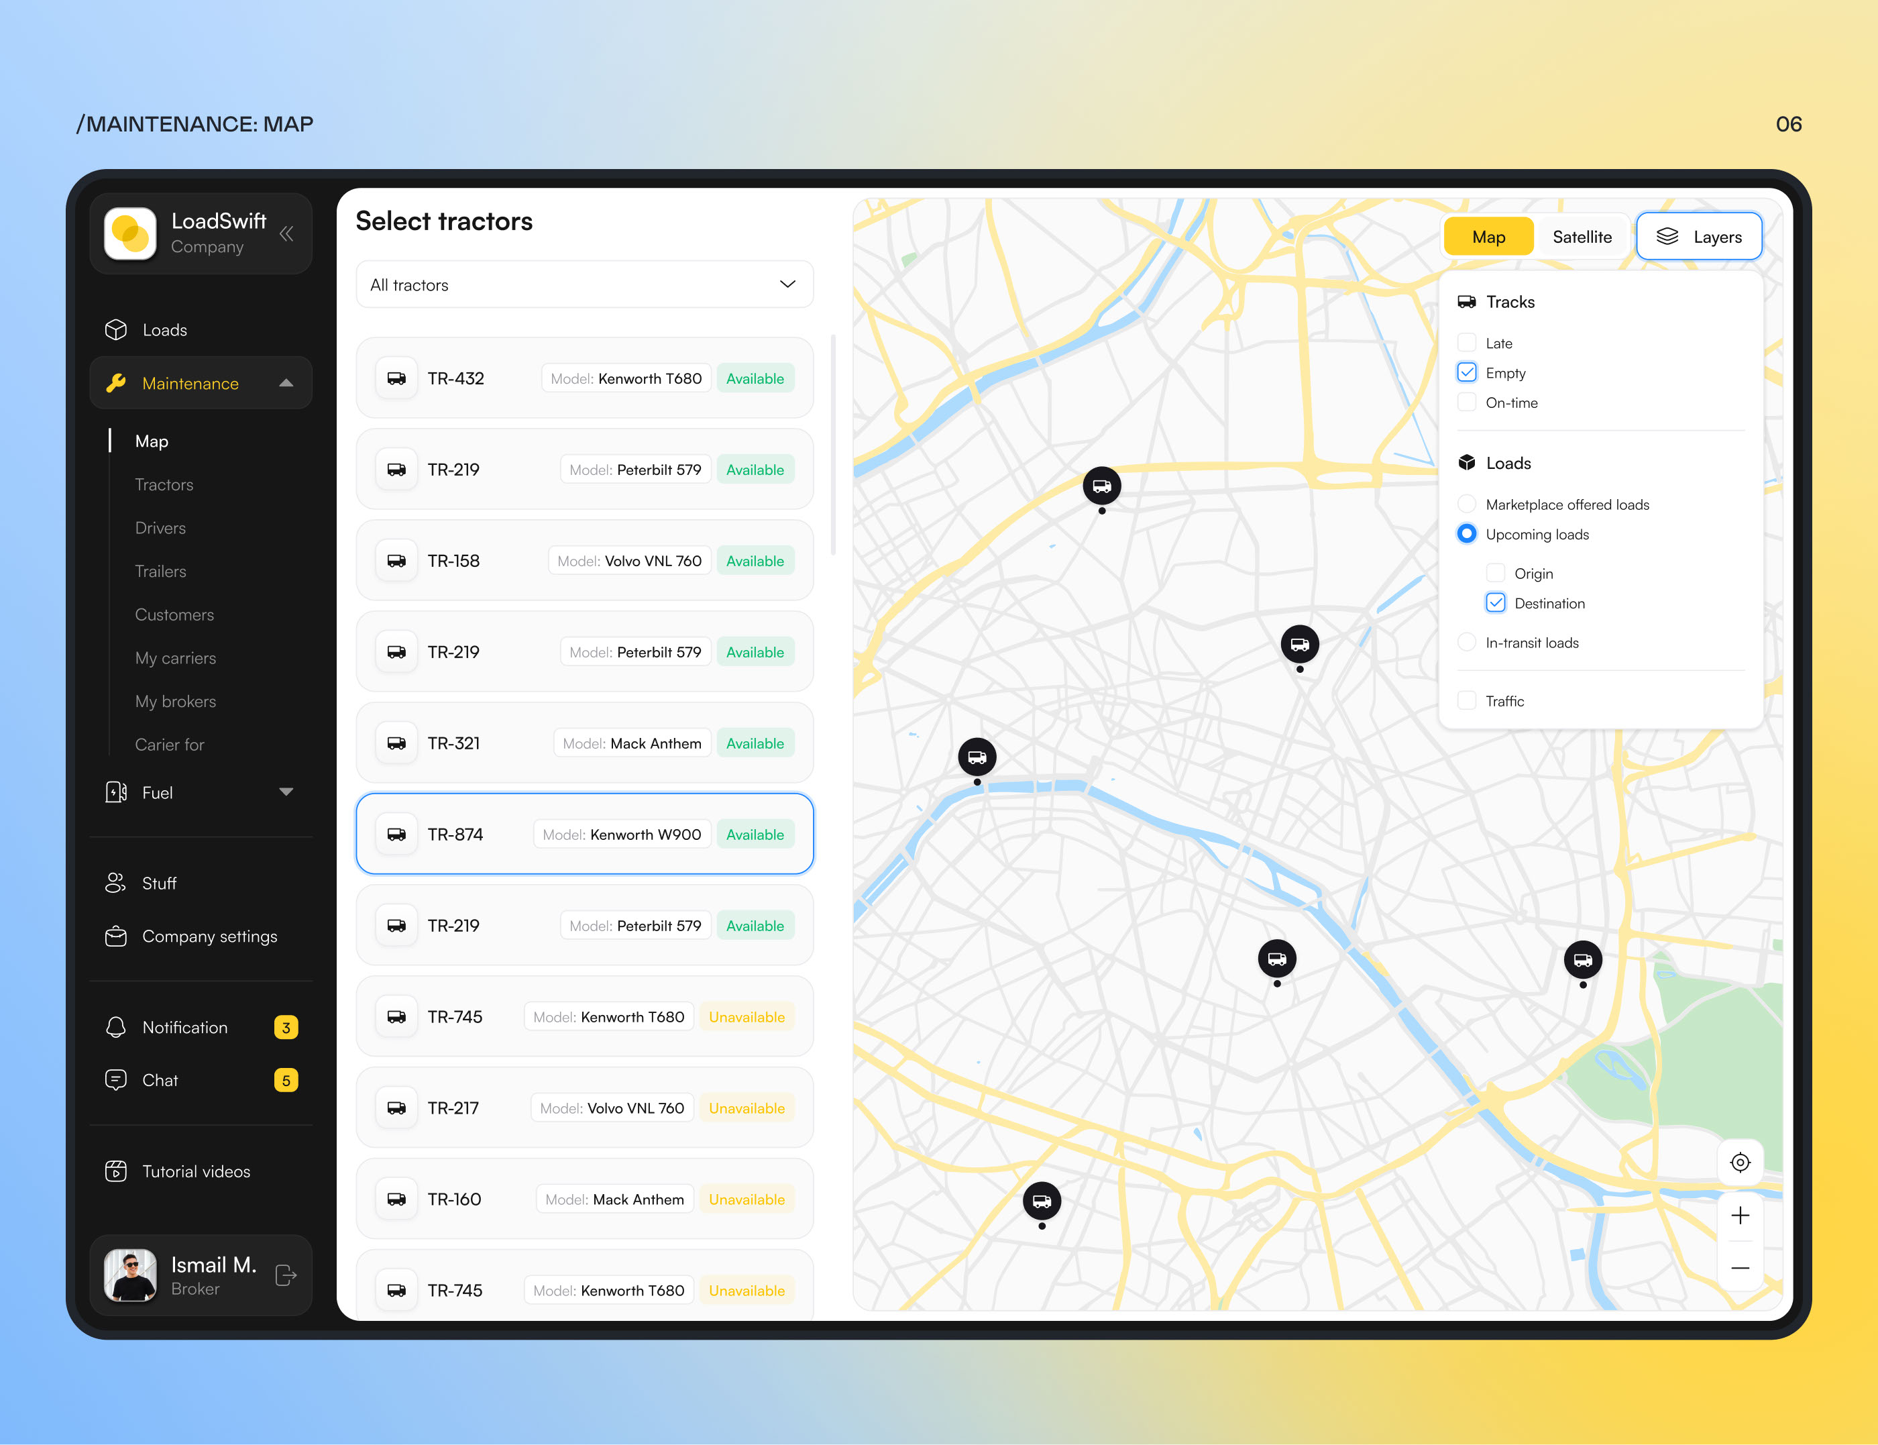Screen dimensions: 1878x1445
Task: Select the Map view button
Action: pos(1490,235)
